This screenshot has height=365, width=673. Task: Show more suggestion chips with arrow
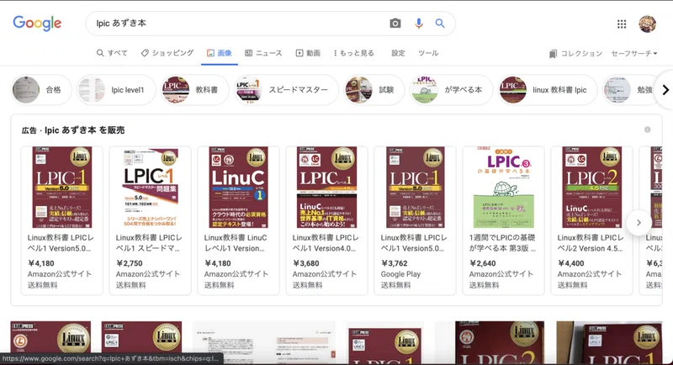click(x=665, y=90)
